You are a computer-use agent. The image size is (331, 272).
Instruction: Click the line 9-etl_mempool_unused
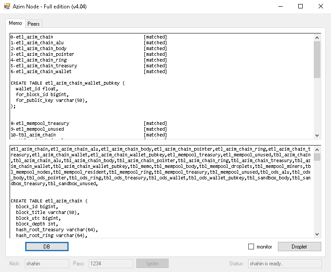37,129
